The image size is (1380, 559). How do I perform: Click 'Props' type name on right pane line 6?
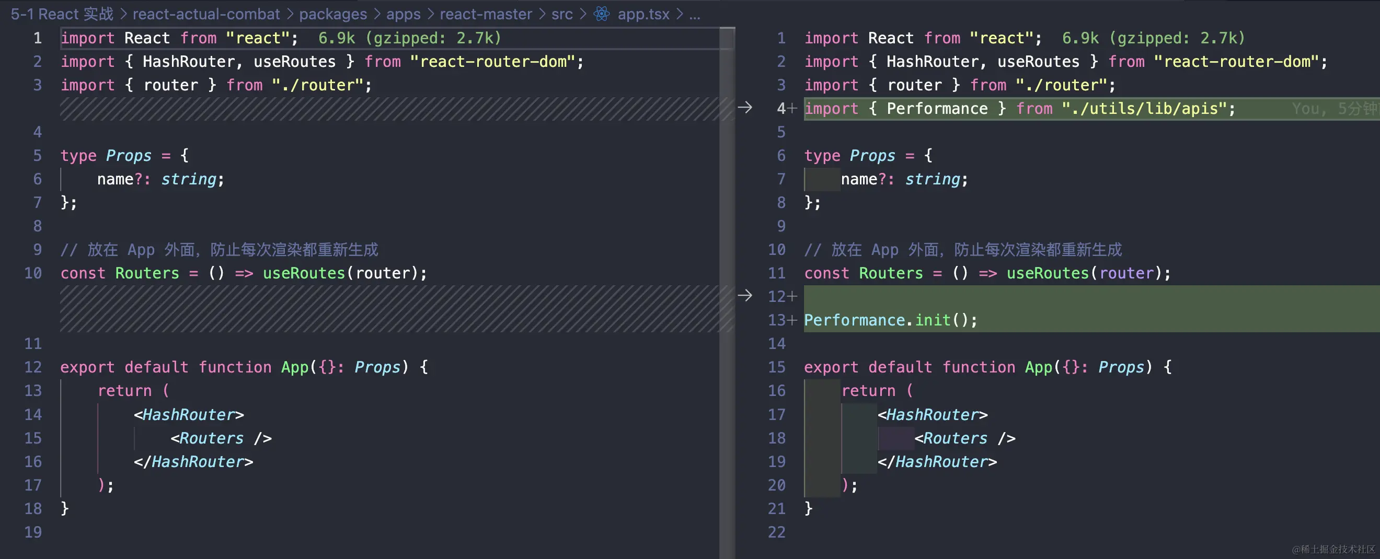click(872, 156)
